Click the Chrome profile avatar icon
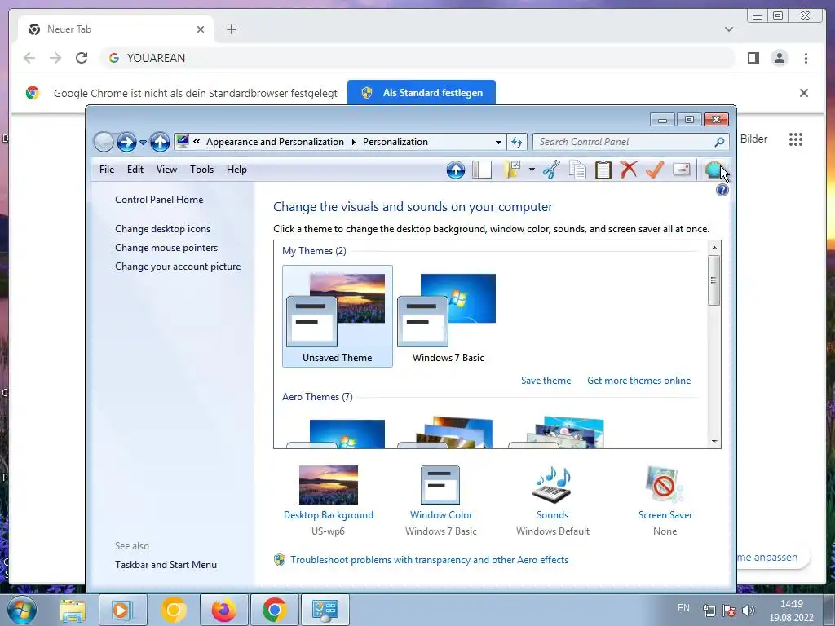Viewport: 835px width, 626px height. tap(779, 58)
